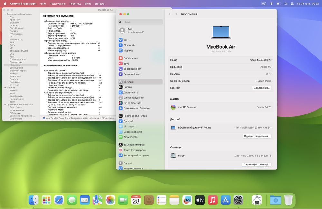Open Паролі in settings sidebar
Image resolution: width=322 pixels, height=209 pixels.
(x=140, y=163)
